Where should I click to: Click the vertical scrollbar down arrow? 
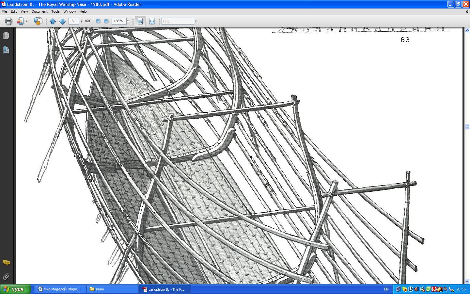[467, 281]
